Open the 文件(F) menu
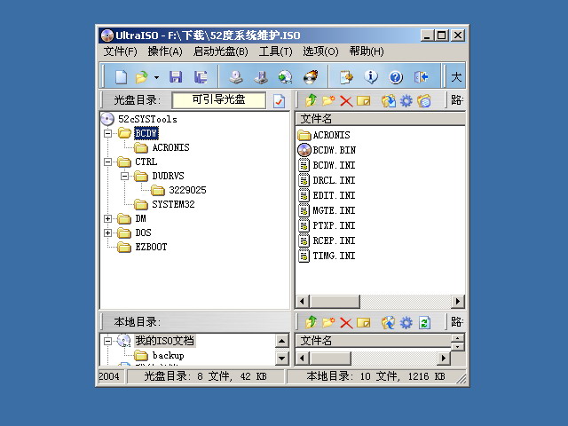The width and height of the screenshot is (568, 426). (x=121, y=51)
